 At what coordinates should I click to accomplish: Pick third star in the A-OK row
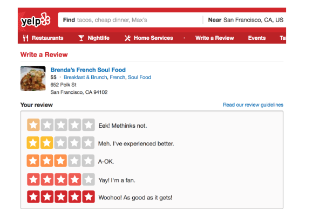(x=60, y=161)
